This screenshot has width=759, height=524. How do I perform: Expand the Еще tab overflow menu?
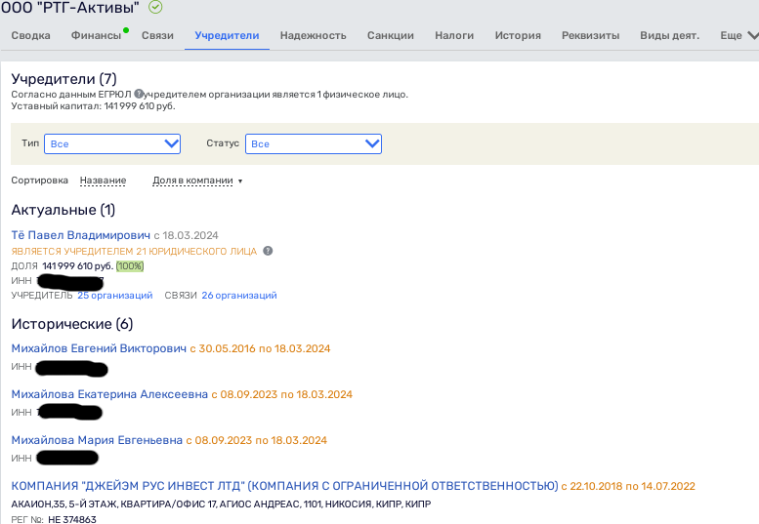coord(738,36)
